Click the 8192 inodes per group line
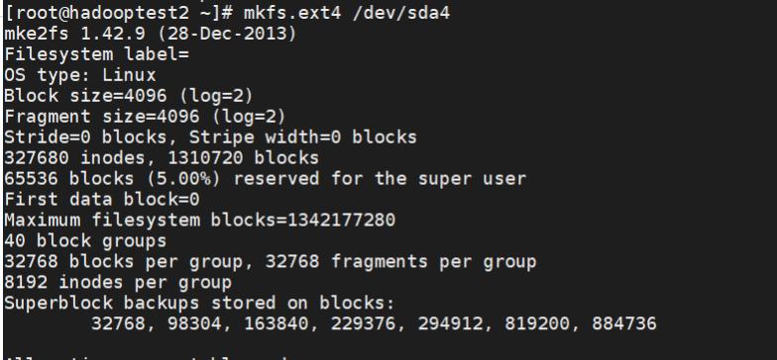777x360 pixels. pos(119,283)
